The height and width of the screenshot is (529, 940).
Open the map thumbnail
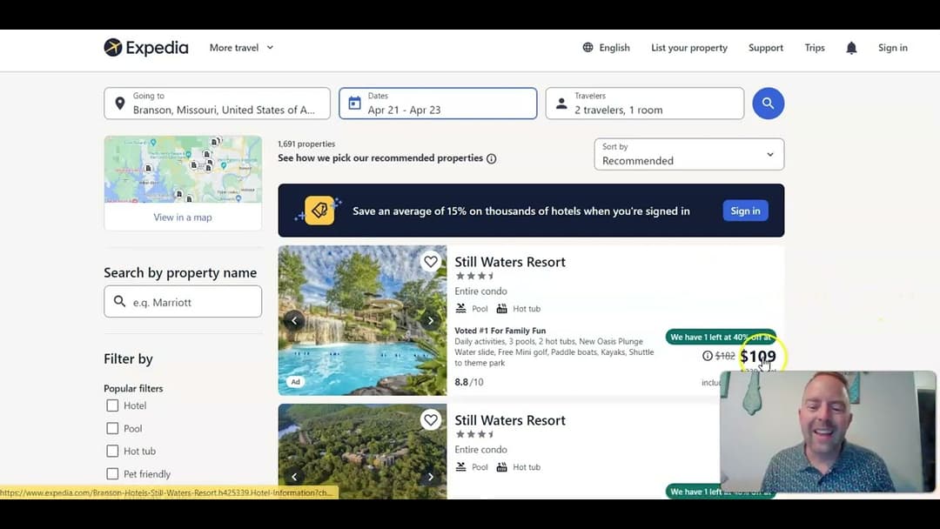pos(183,169)
